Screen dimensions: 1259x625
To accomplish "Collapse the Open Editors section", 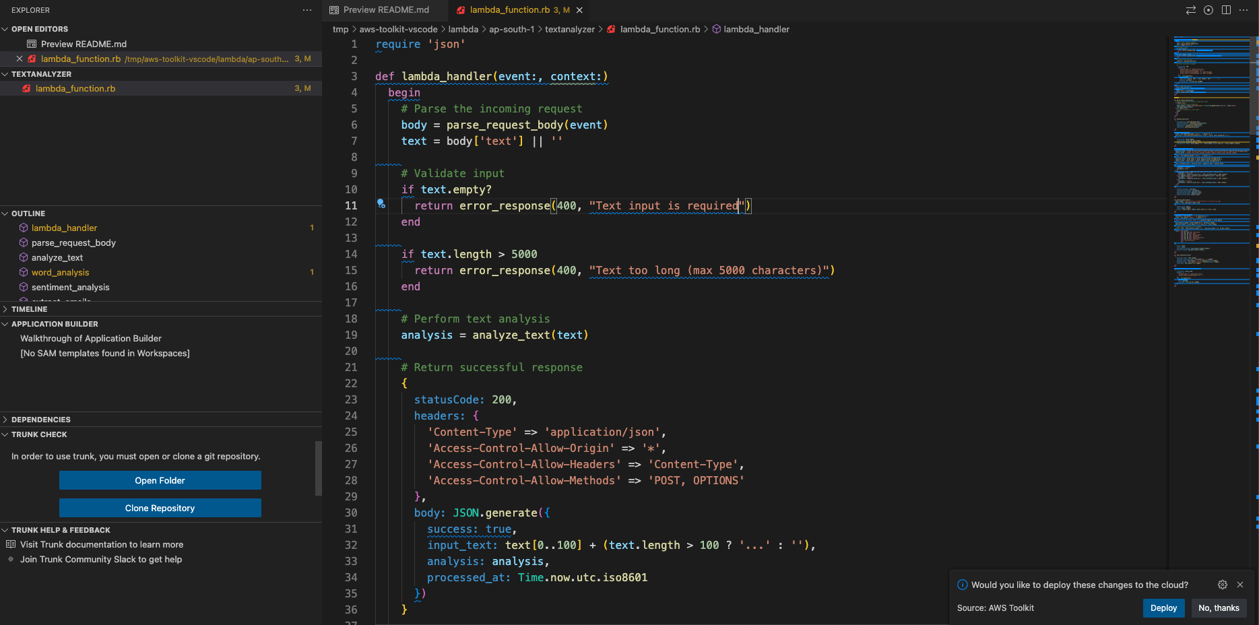I will 5,29.
